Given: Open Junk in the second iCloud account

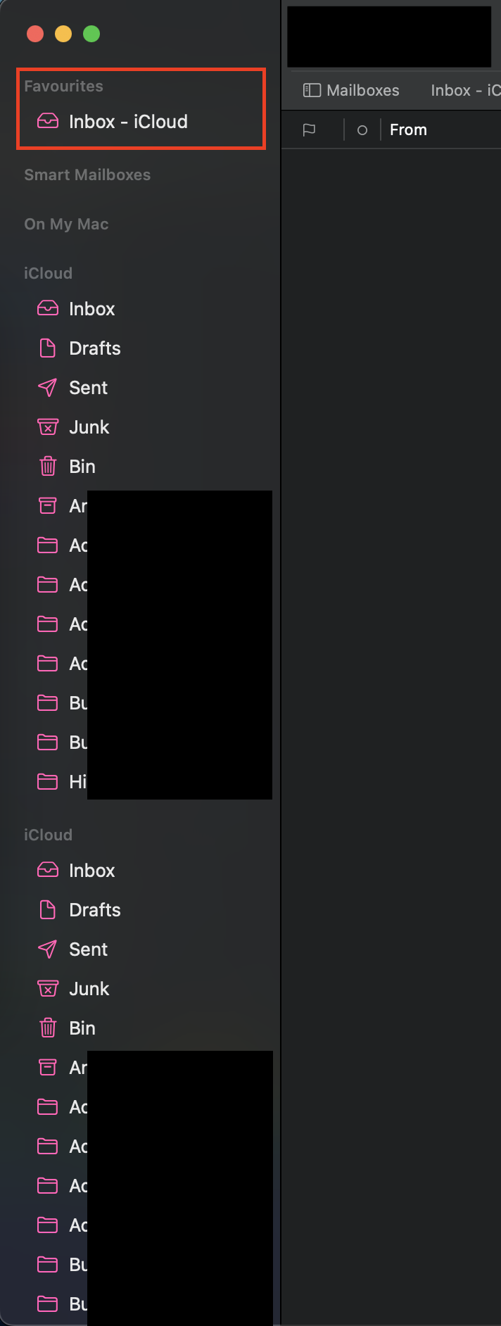Looking at the screenshot, I should tap(89, 989).
